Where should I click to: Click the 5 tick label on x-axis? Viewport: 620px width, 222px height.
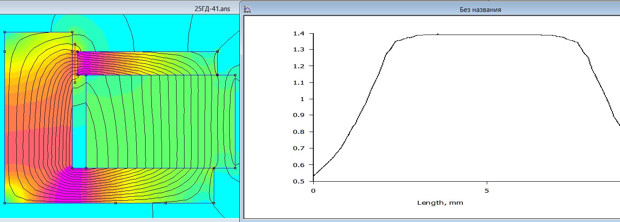coord(487,191)
